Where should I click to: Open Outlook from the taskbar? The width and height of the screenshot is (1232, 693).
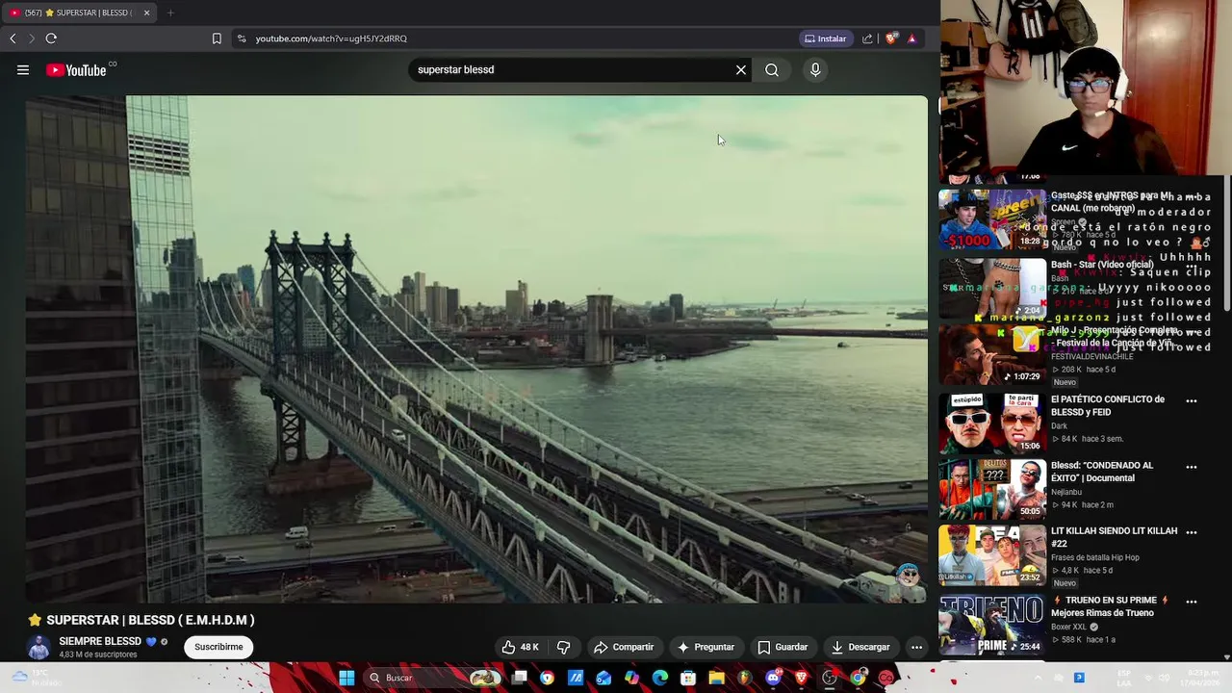point(603,678)
